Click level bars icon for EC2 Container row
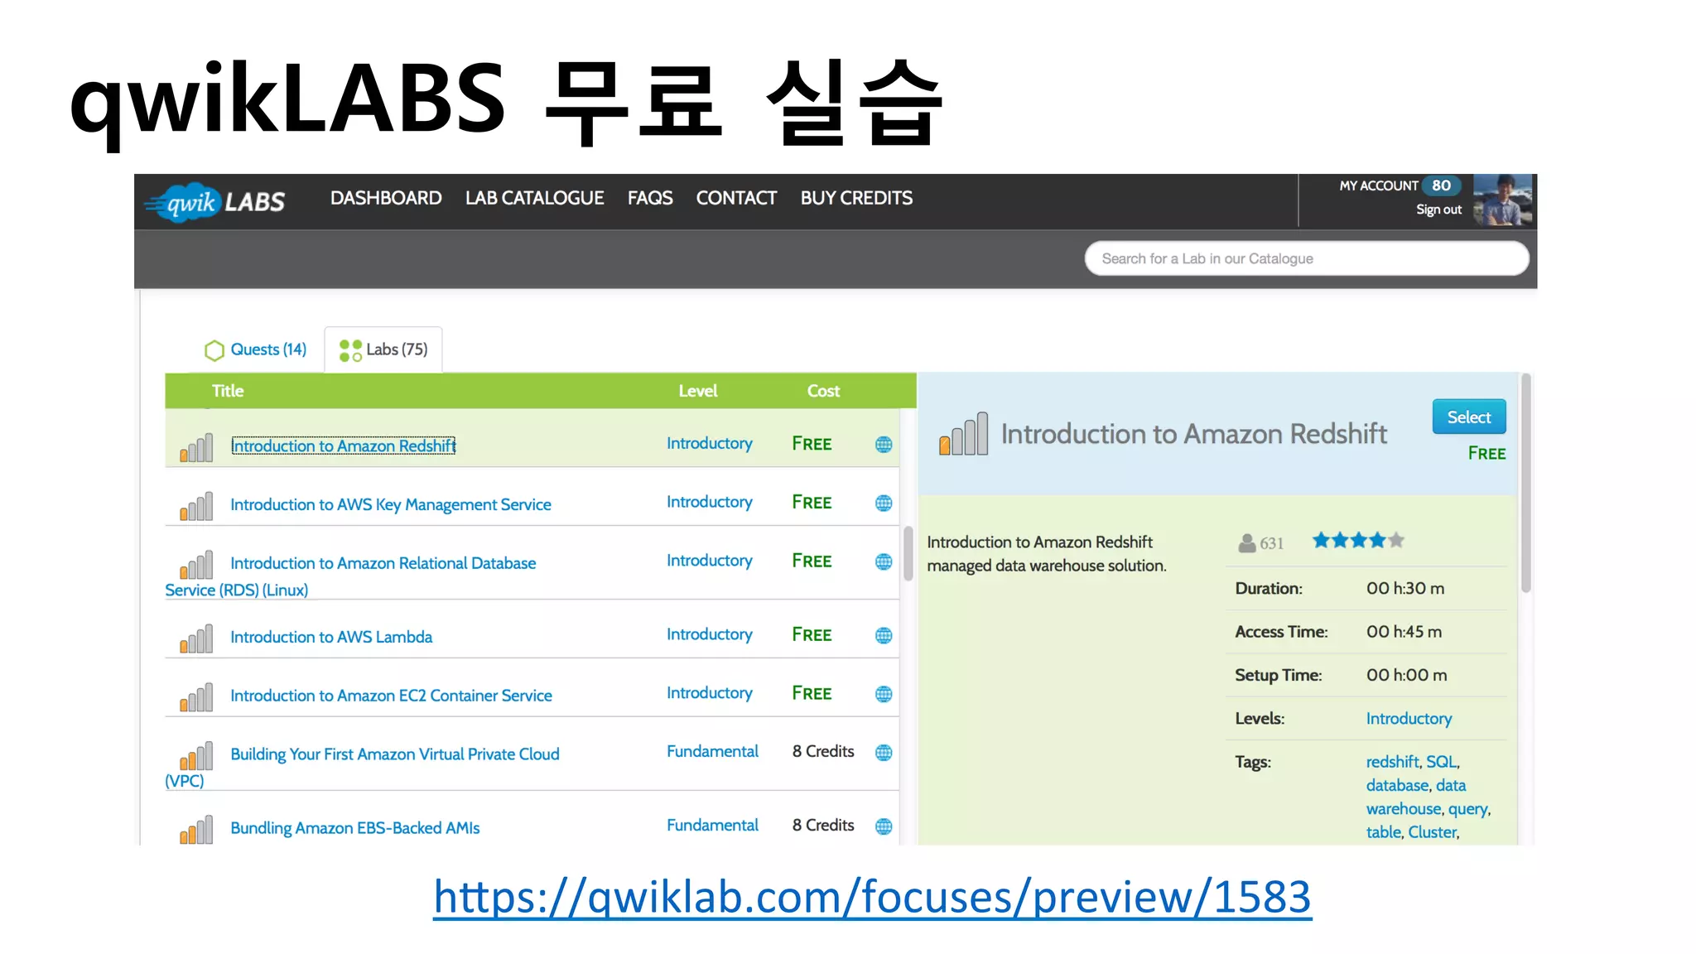This screenshot has height=954, width=1696. click(x=196, y=697)
